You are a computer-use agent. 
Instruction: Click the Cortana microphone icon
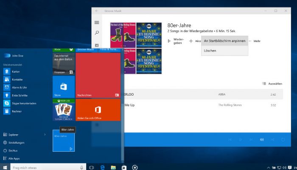[81, 167]
